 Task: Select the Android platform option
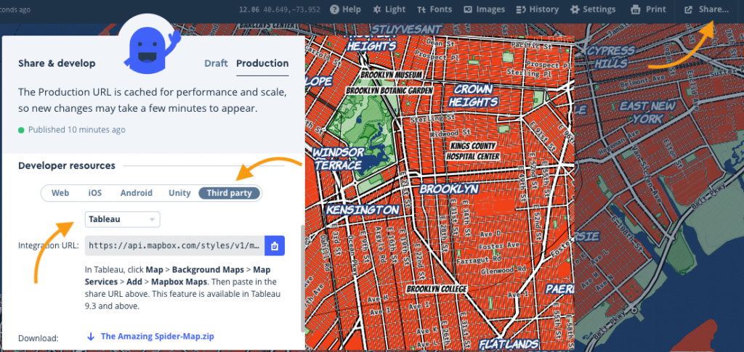136,193
